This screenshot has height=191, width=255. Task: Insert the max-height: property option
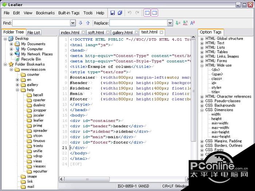coord(221,136)
